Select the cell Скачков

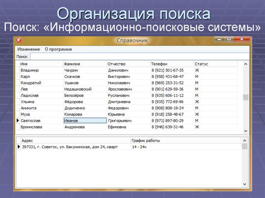[x=85, y=77]
